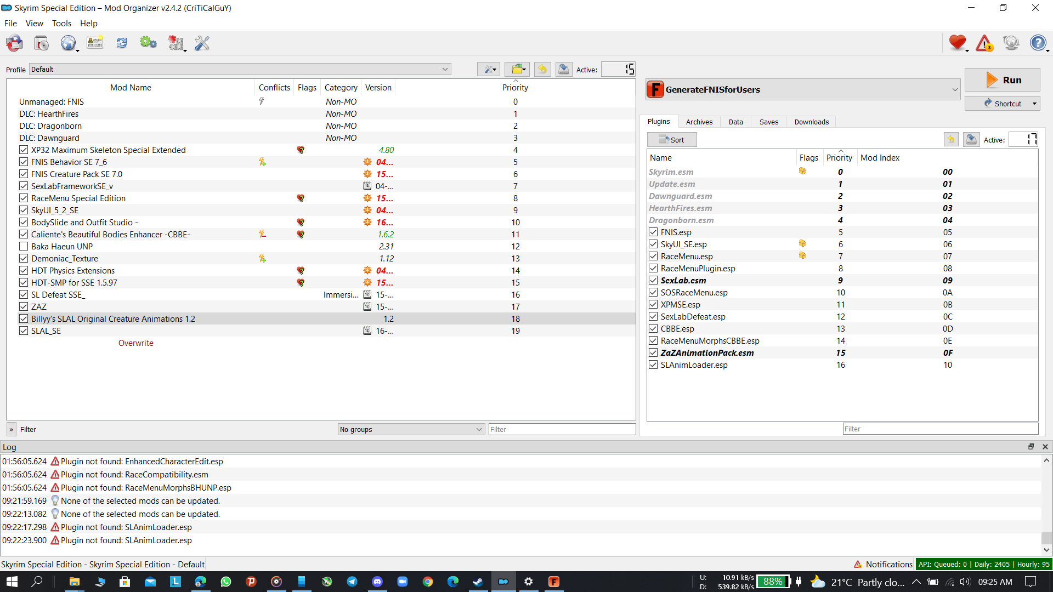Click Notifications in the status bar
This screenshot has width=1053, height=592.
[883, 564]
